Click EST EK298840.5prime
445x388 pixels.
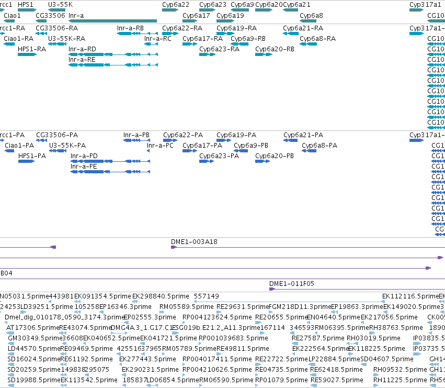coord(135,302)
